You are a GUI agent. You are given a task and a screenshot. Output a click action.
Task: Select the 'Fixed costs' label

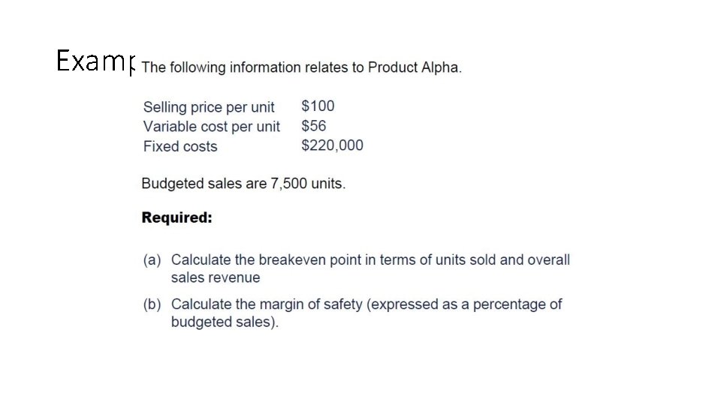180,146
